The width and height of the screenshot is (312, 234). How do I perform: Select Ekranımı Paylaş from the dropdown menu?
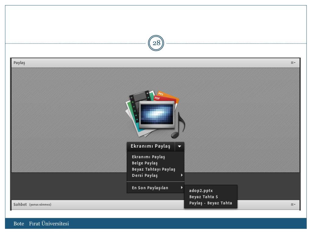coord(155,157)
